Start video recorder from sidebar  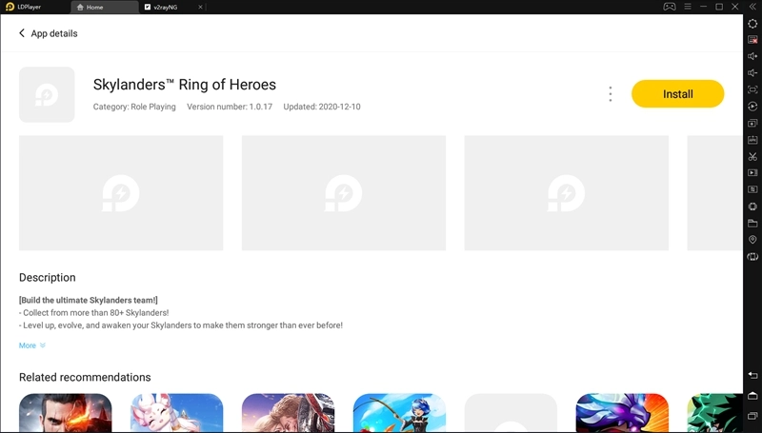[x=752, y=173]
